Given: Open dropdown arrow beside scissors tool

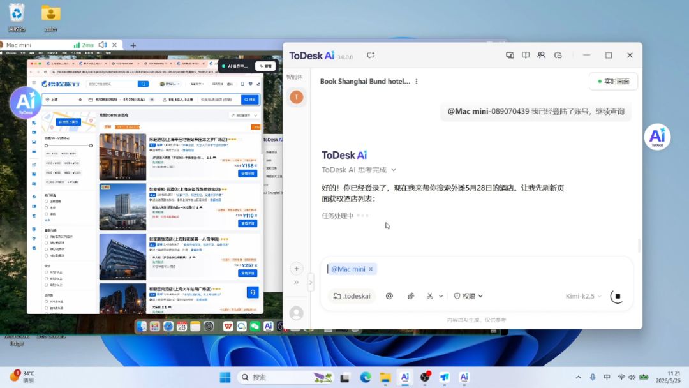Looking at the screenshot, I should pyautogui.click(x=441, y=296).
